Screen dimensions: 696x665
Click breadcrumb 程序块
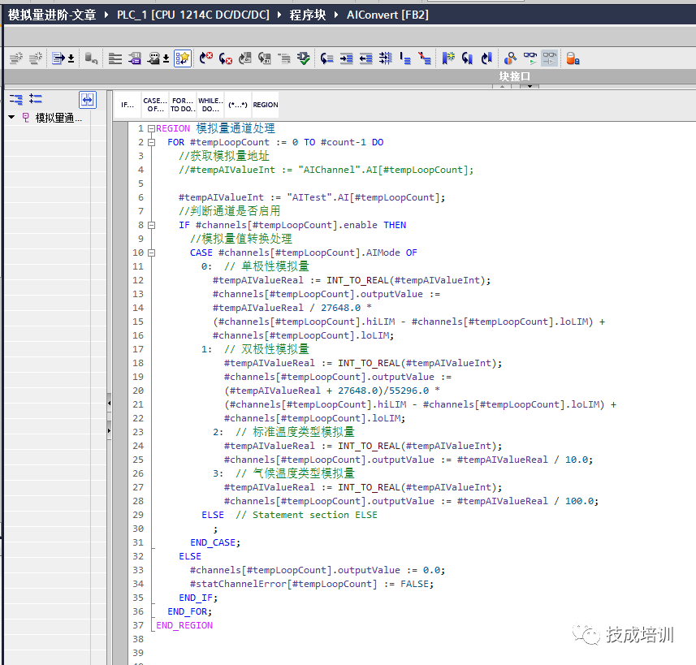[x=308, y=15]
